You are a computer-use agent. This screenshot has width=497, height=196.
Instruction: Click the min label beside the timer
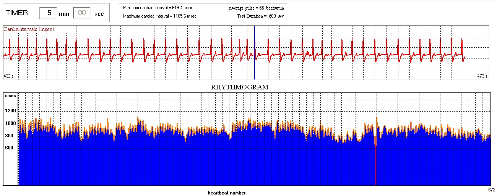tap(64, 14)
